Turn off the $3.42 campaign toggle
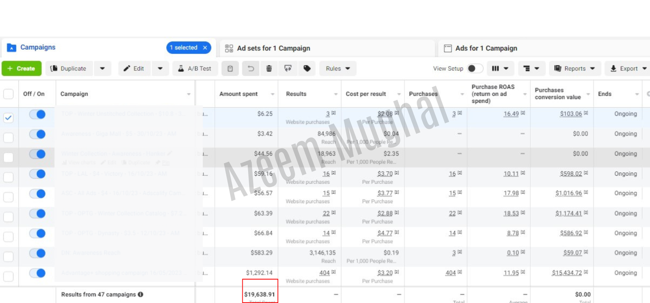The width and height of the screenshot is (650, 303). coord(37,134)
